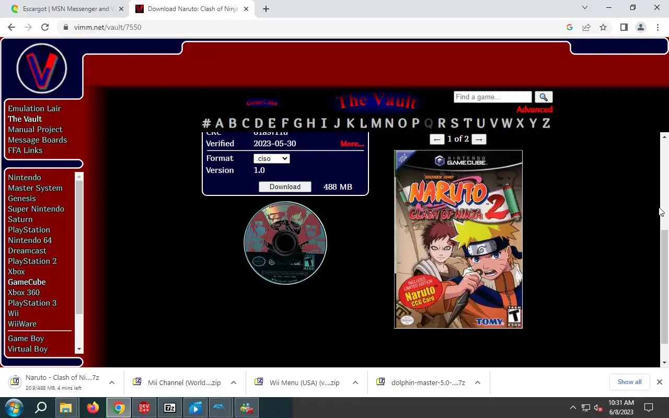Image resolution: width=669 pixels, height=418 pixels.
Task: Click the network tray icon
Action: (586, 408)
